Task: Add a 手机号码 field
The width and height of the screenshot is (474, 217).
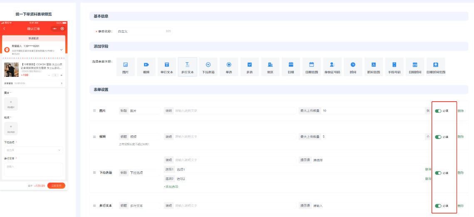Action: coord(394,67)
